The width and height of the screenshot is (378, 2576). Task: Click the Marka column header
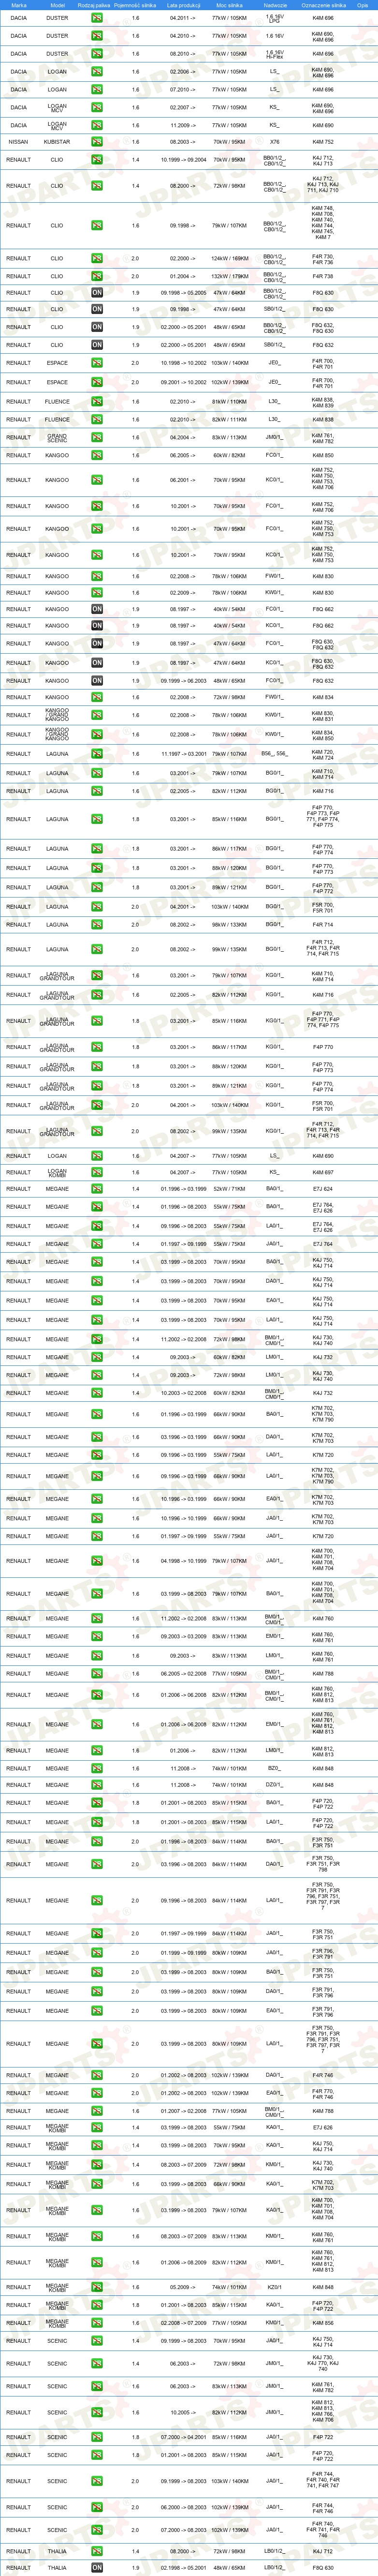tap(19, 5)
